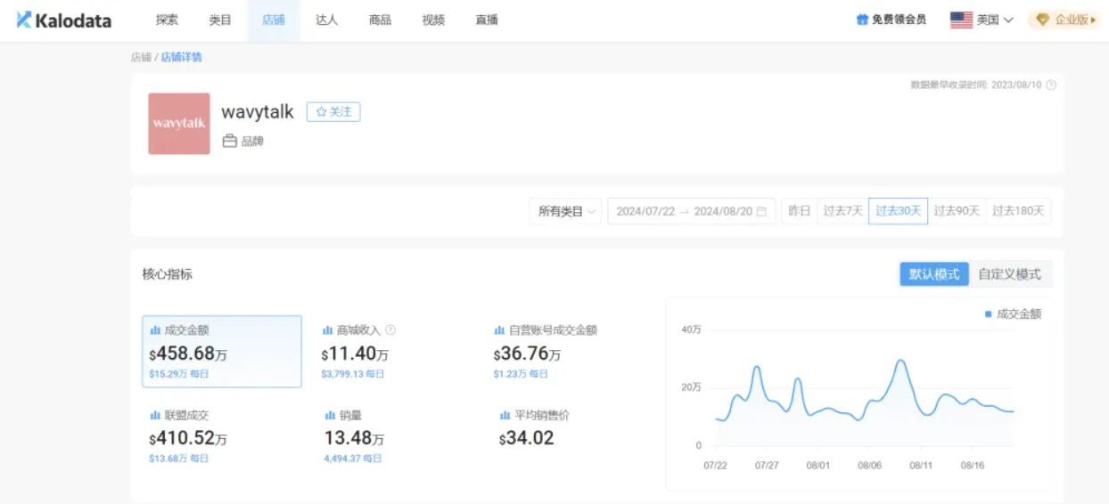Click the briefcase icon next to 品牌

229,141
